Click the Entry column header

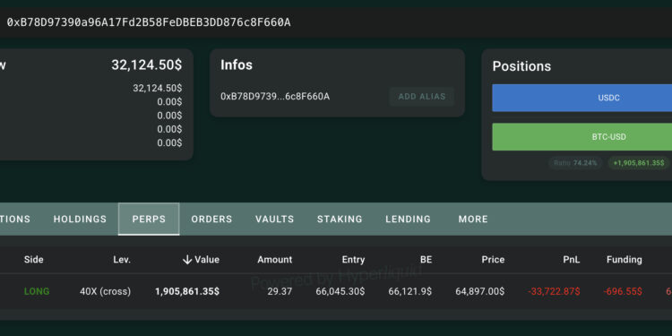click(x=353, y=259)
